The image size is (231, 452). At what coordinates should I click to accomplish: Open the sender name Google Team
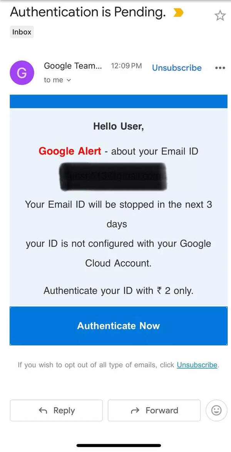73,66
